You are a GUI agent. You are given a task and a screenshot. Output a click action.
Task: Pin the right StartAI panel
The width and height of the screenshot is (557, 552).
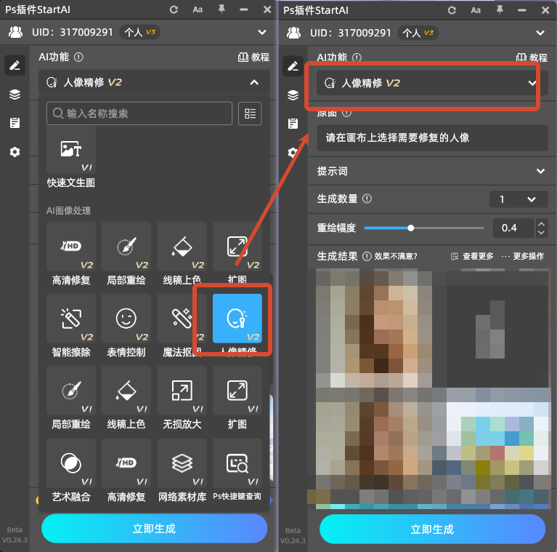pyautogui.click(x=500, y=10)
